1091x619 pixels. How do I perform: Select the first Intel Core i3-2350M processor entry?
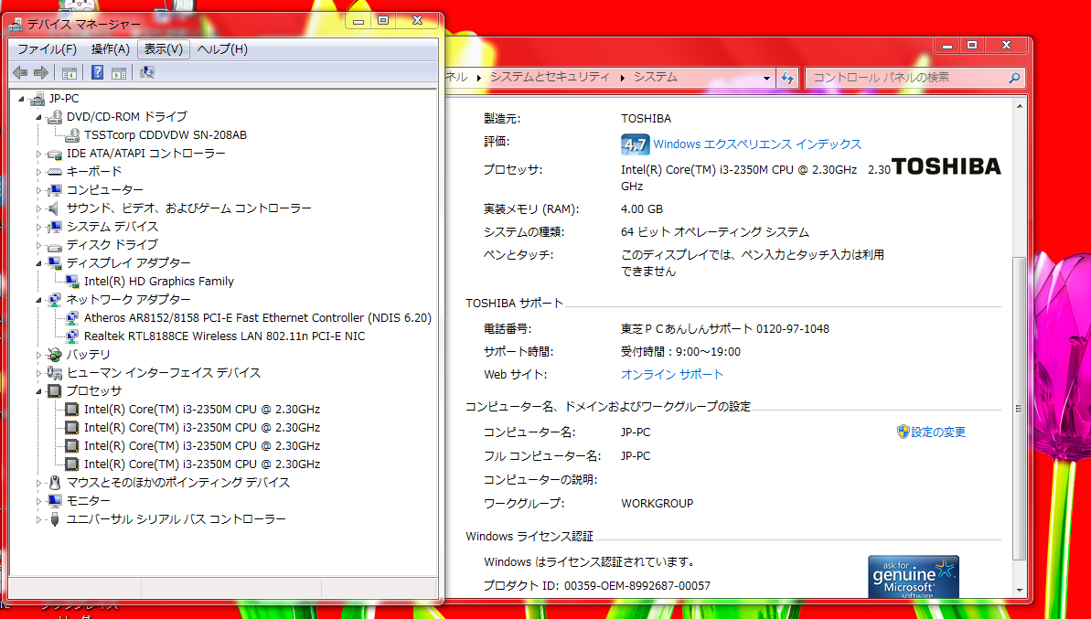coord(202,410)
